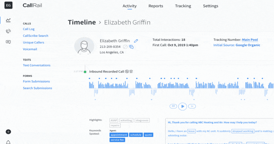Open Voicemail page
The width and height of the screenshot is (274, 144).
pos(30,49)
